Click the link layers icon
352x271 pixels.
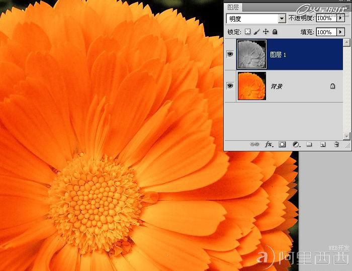(x=255, y=144)
